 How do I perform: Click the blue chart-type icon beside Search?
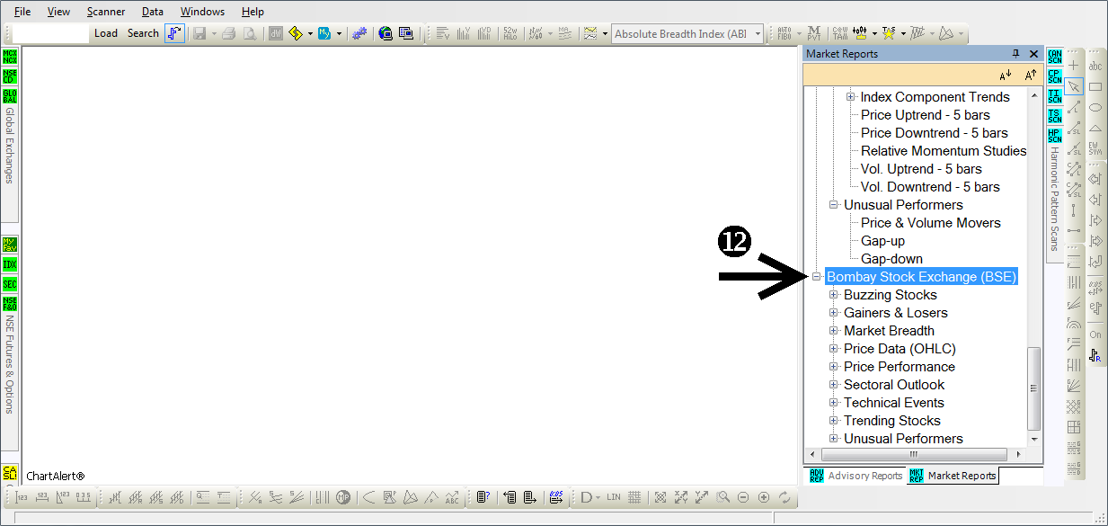coord(174,33)
